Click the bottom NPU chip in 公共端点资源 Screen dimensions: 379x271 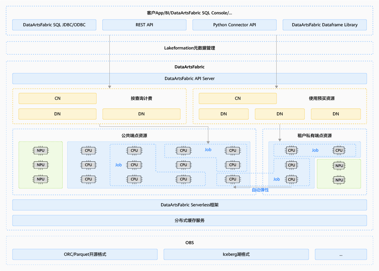click(41, 179)
